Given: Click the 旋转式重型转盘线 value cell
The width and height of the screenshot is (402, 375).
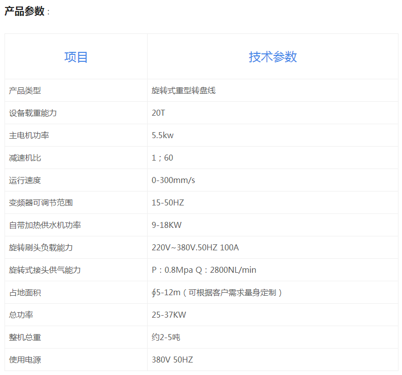Looking at the screenshot, I should coord(184,91).
